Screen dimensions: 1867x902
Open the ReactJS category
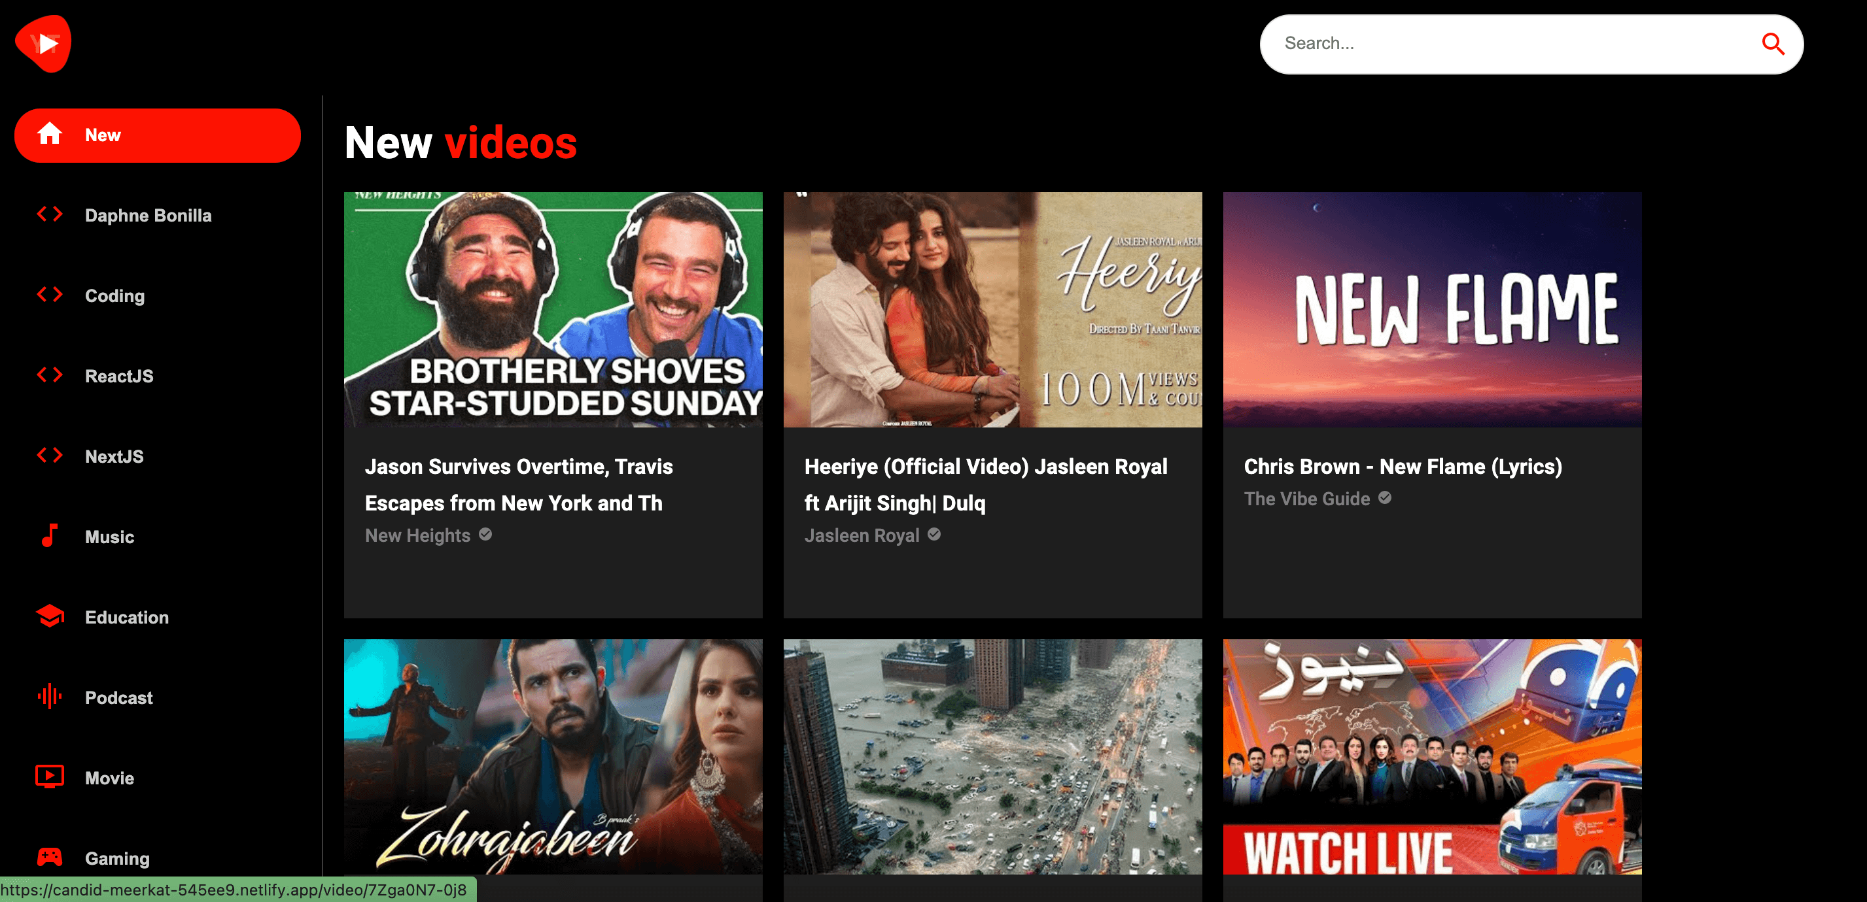(x=157, y=376)
